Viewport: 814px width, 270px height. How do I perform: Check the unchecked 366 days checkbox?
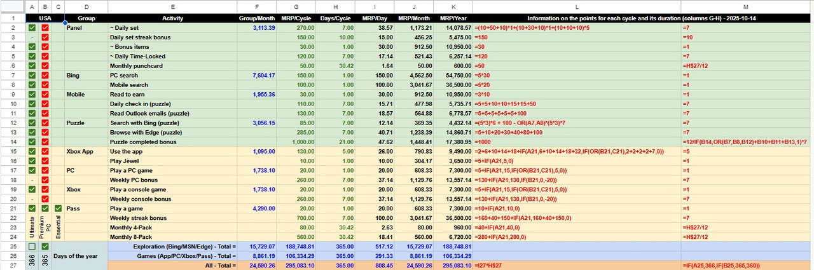tap(32, 246)
